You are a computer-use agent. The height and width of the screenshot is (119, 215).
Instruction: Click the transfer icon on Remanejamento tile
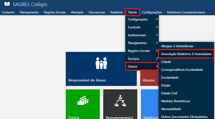[120, 101]
